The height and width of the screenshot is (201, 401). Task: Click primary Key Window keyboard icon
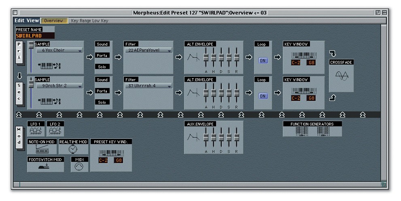[x=304, y=55]
